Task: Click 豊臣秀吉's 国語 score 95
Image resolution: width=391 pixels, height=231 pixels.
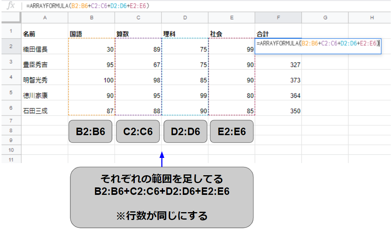Action: pos(92,62)
